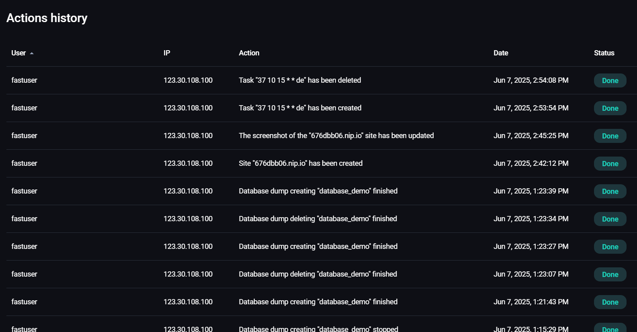
Task: Click the IP address in the 1:23:34 PM row
Action: coord(188,219)
